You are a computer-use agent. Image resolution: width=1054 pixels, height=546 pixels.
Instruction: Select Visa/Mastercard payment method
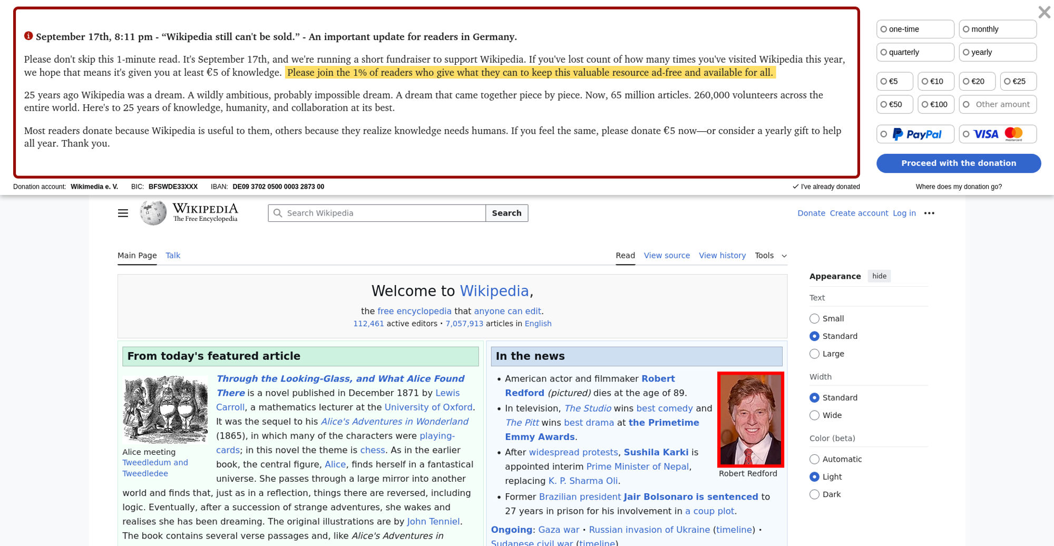[x=997, y=134]
